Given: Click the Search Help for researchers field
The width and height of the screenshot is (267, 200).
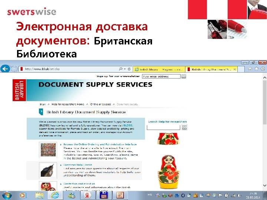Looking at the screenshot, I should tap(163, 127).
